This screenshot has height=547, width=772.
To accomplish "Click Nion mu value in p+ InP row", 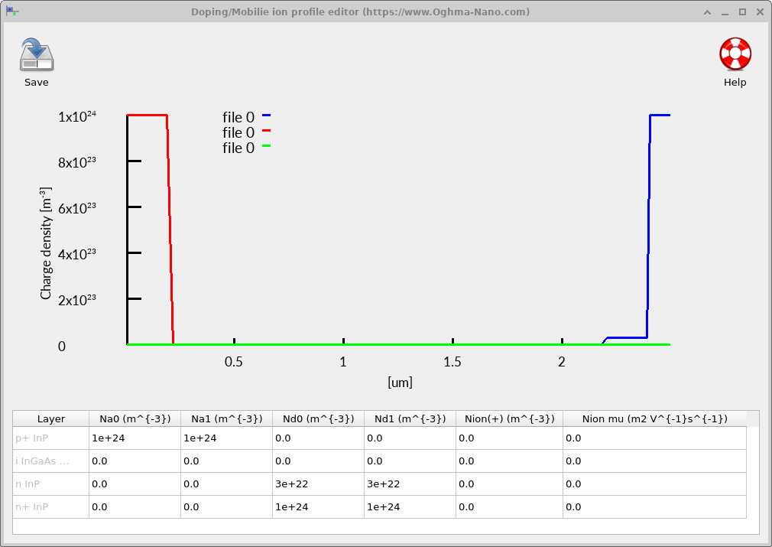I will click(x=655, y=438).
